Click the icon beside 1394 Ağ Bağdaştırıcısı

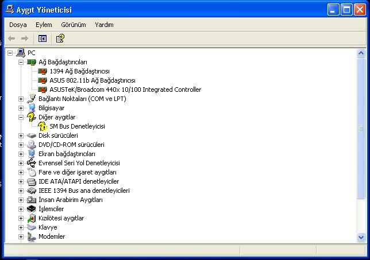pyautogui.click(x=43, y=71)
